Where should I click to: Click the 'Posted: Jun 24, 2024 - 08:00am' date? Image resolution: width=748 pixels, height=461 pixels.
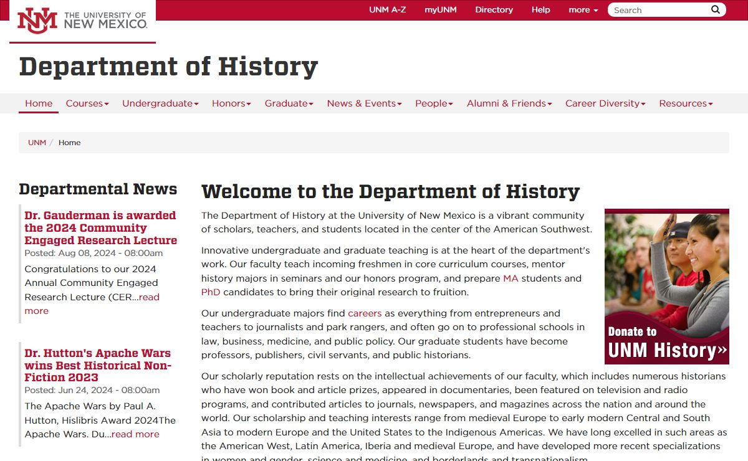click(x=92, y=390)
